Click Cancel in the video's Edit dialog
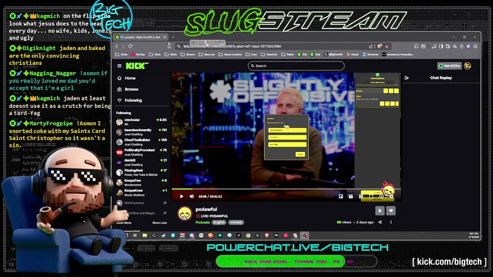This screenshot has height=277, width=493. (300, 154)
